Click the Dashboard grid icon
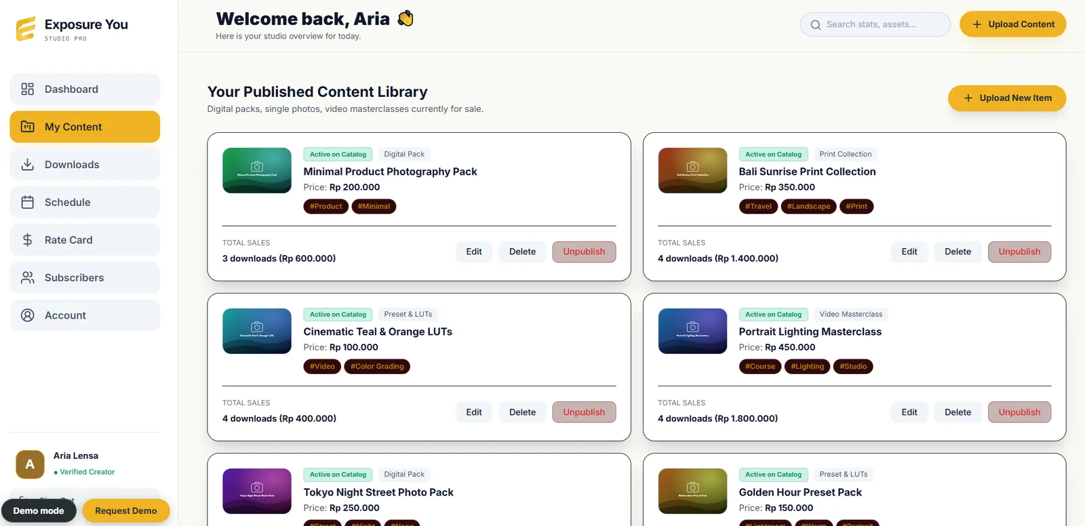This screenshot has height=526, width=1085. point(28,89)
